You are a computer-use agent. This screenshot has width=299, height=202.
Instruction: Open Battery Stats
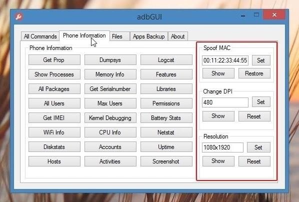click(166, 118)
